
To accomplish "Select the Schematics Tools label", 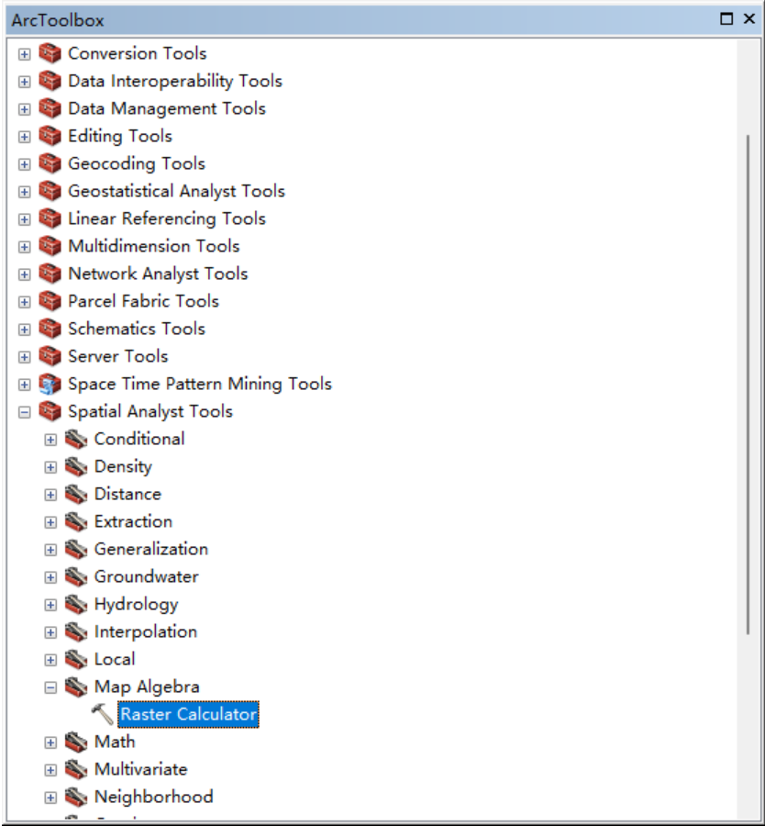I will coord(137,329).
